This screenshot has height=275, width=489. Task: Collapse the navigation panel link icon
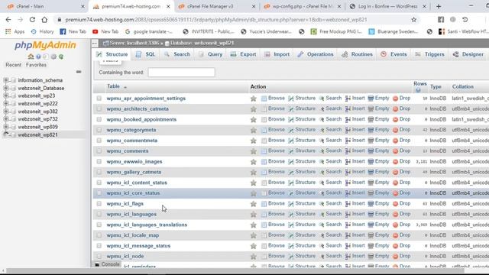[79, 72]
